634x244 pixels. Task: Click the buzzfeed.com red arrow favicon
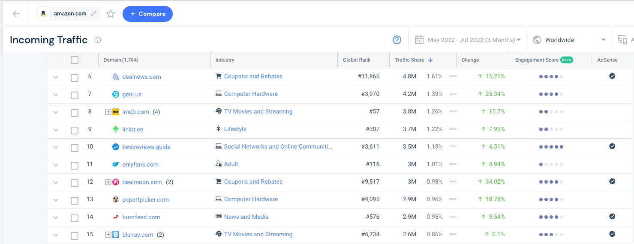(115, 217)
